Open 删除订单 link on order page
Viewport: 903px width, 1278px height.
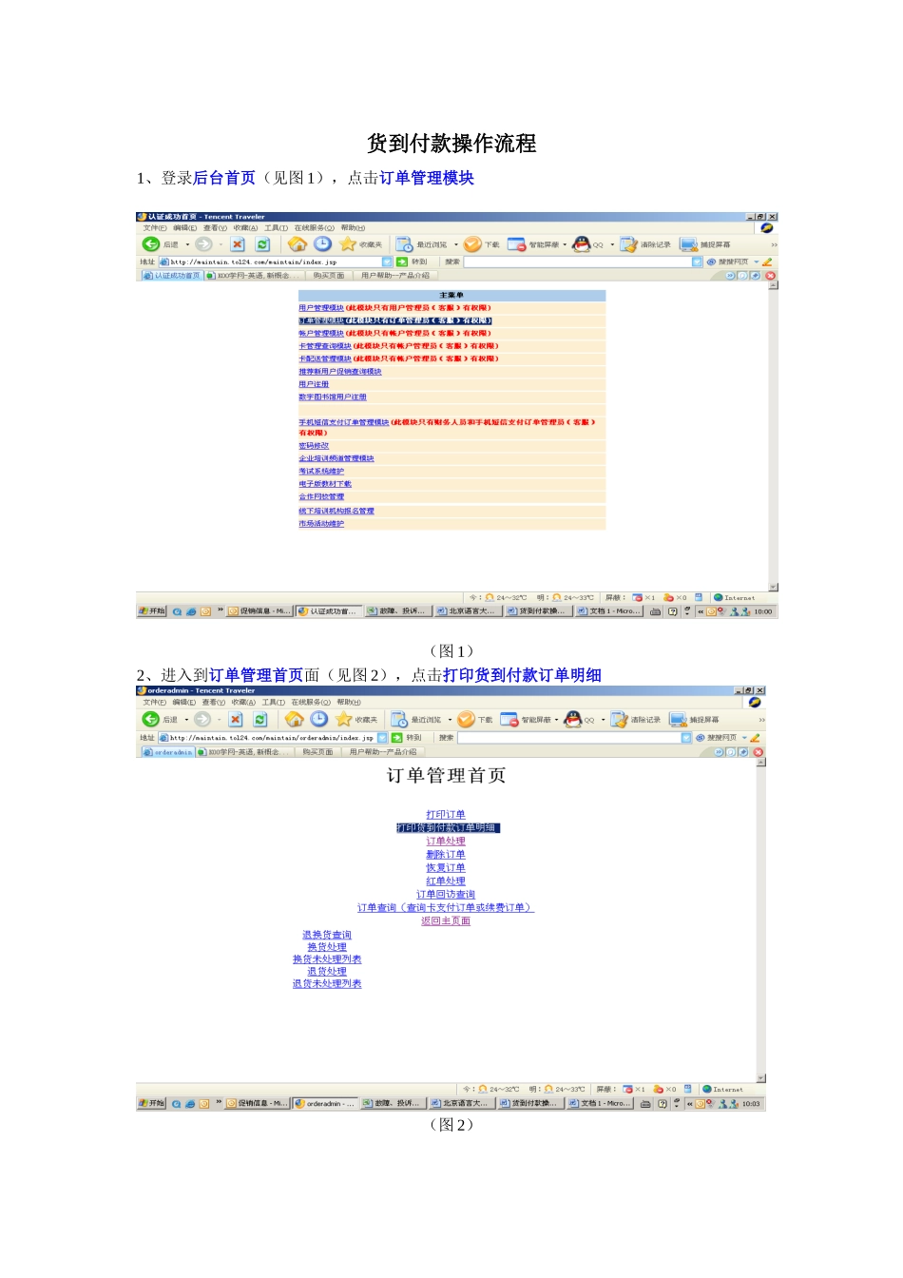point(446,855)
